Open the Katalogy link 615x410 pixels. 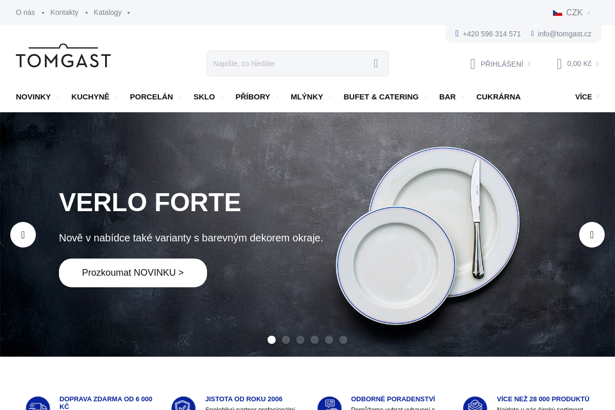tap(108, 12)
